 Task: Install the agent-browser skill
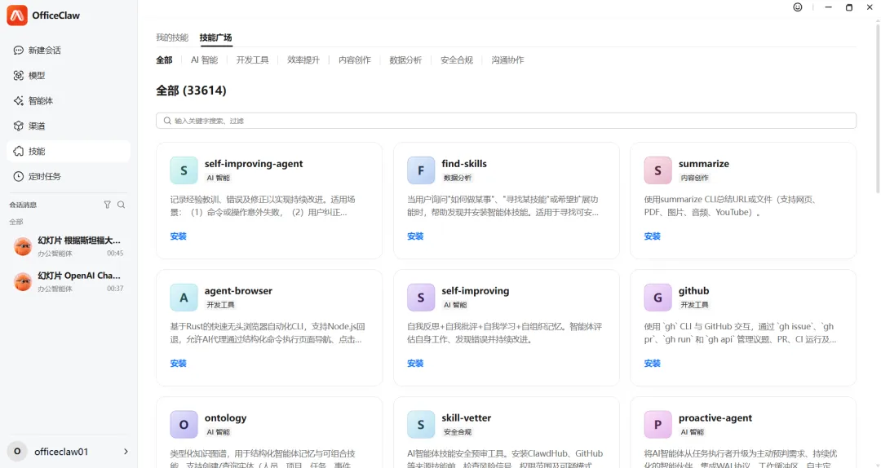(178, 364)
